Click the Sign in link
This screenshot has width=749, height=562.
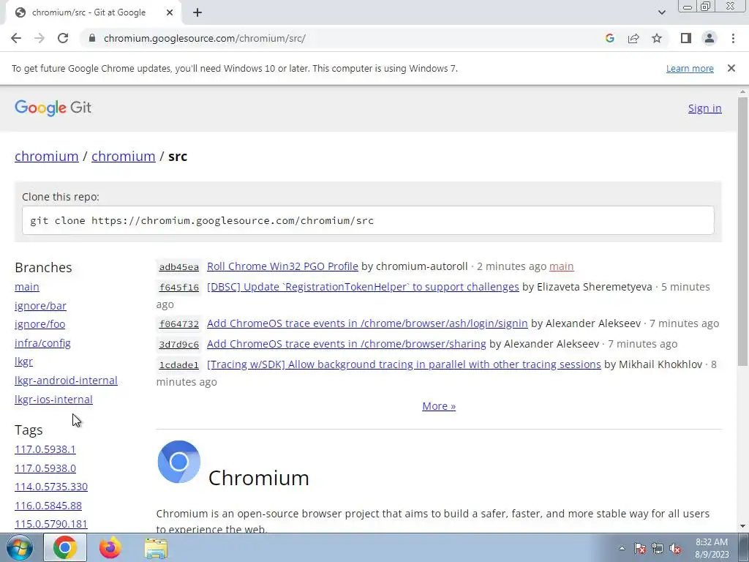pos(704,108)
